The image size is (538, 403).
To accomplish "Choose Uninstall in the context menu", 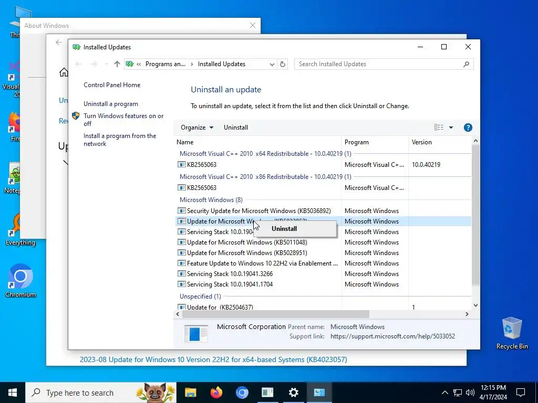I will click(x=284, y=229).
